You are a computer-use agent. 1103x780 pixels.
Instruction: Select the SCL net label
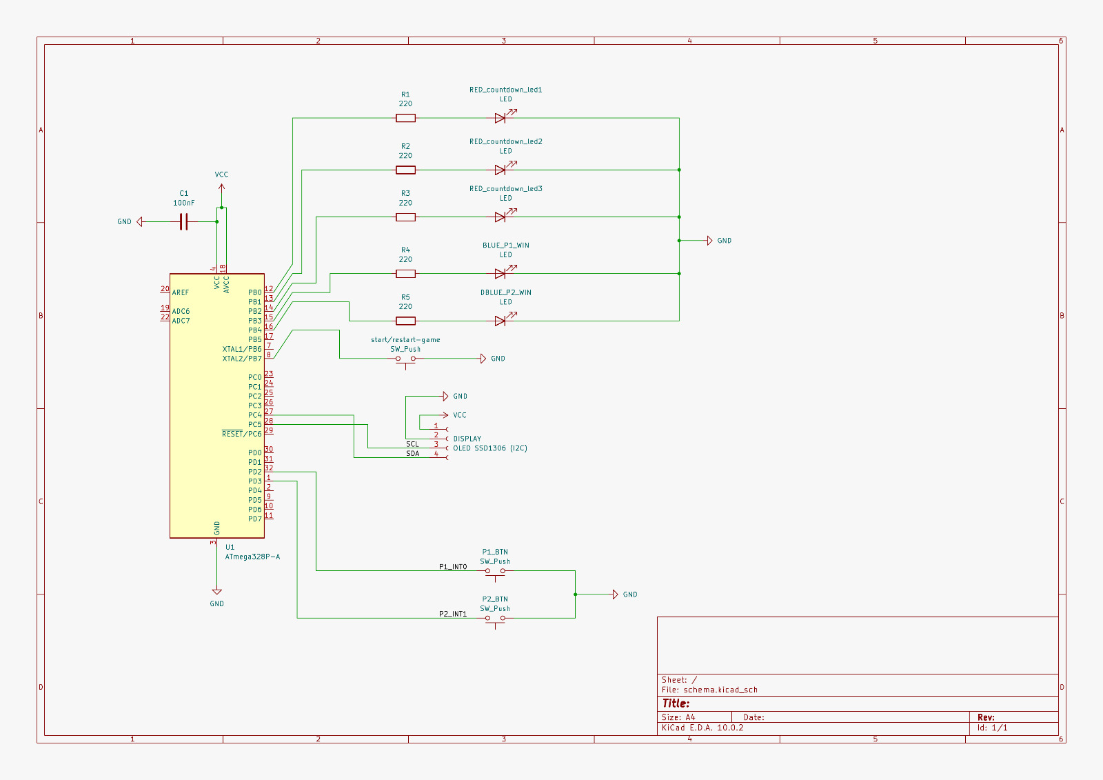[x=412, y=444]
